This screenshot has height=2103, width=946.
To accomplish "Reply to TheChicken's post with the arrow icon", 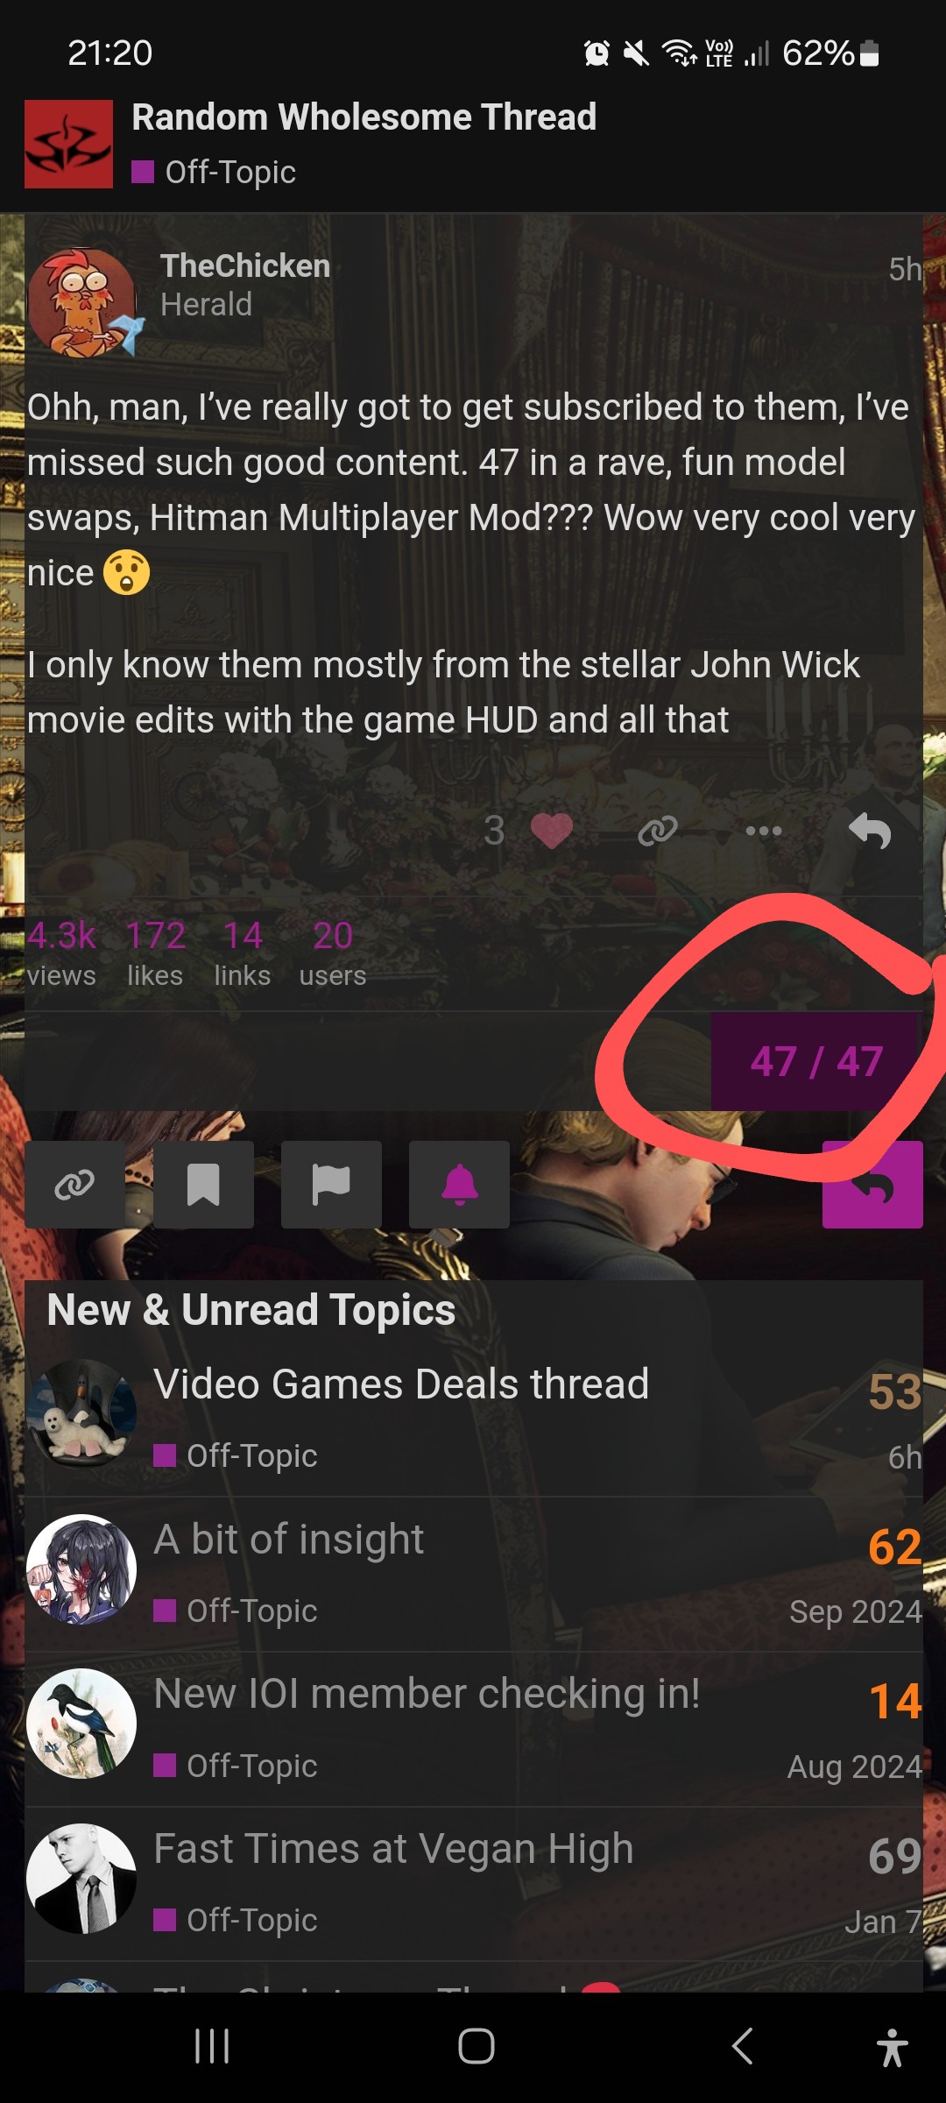I will [x=870, y=831].
